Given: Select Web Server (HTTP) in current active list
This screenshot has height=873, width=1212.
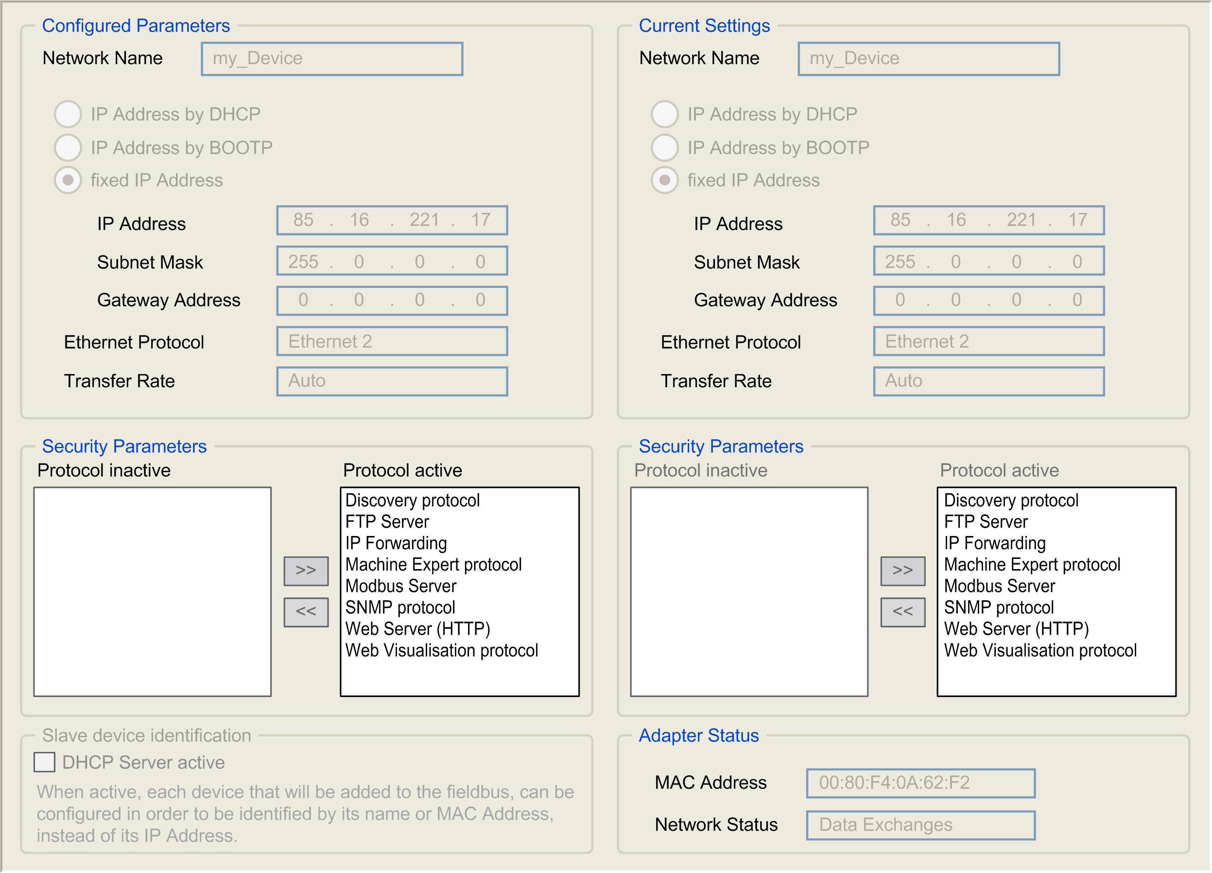Looking at the screenshot, I should [1017, 629].
